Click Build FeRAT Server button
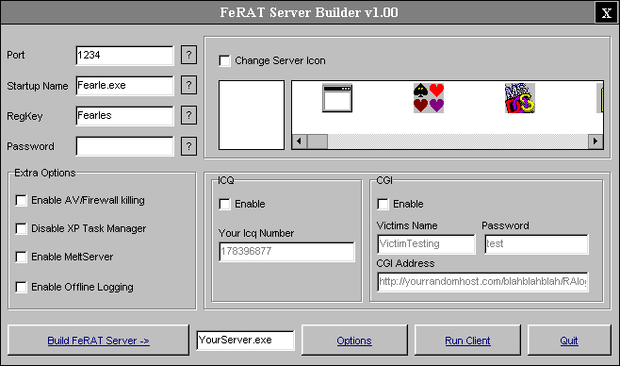 [98, 341]
